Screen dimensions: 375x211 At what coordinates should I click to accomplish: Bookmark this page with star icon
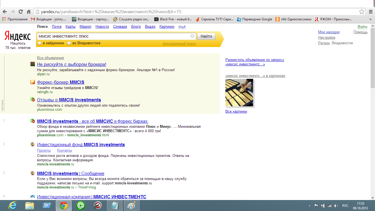(362, 12)
